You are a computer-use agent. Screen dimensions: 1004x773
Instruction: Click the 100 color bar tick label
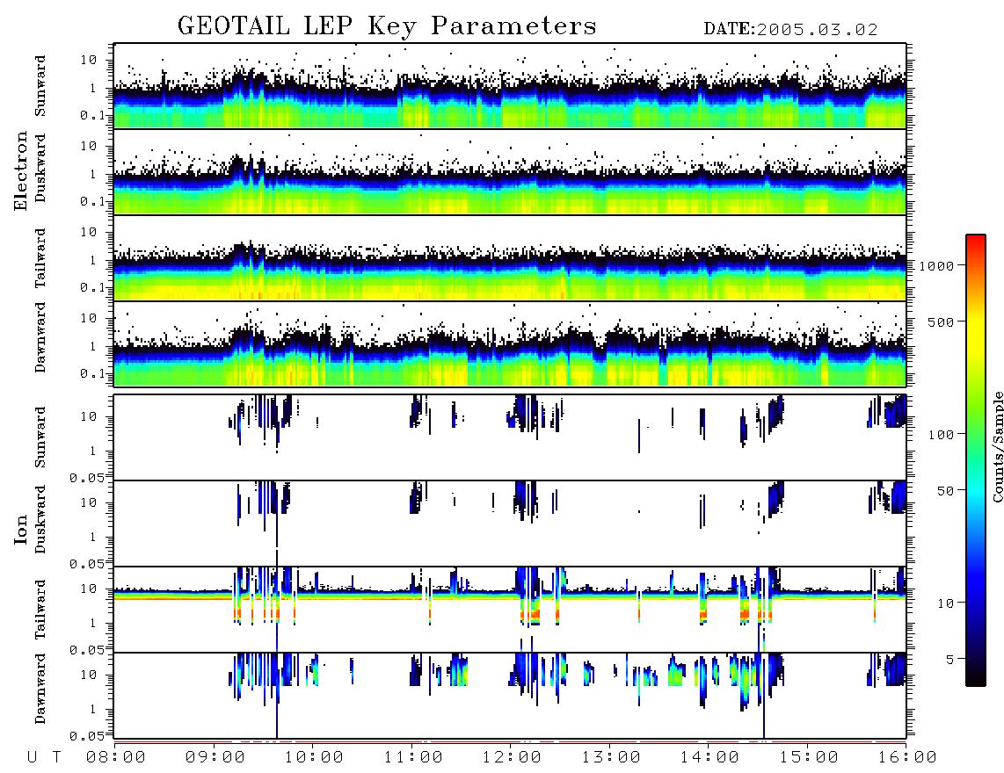pyautogui.click(x=942, y=435)
